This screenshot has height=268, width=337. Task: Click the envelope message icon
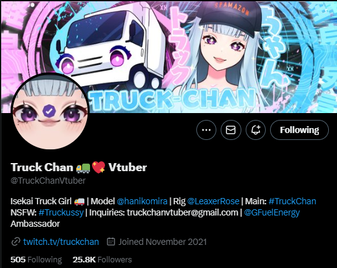[x=231, y=130]
